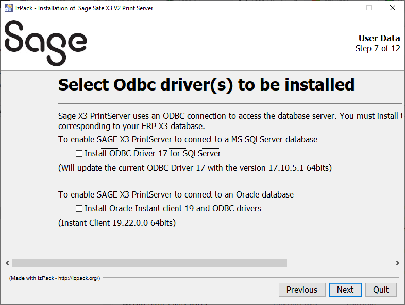Screen dimensions: 405x305
Task: Click the Instant Client 19.22.0.0 version note
Action: (117, 223)
